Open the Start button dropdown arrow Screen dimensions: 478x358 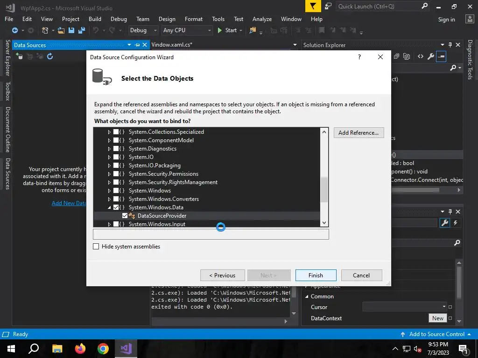(x=241, y=30)
